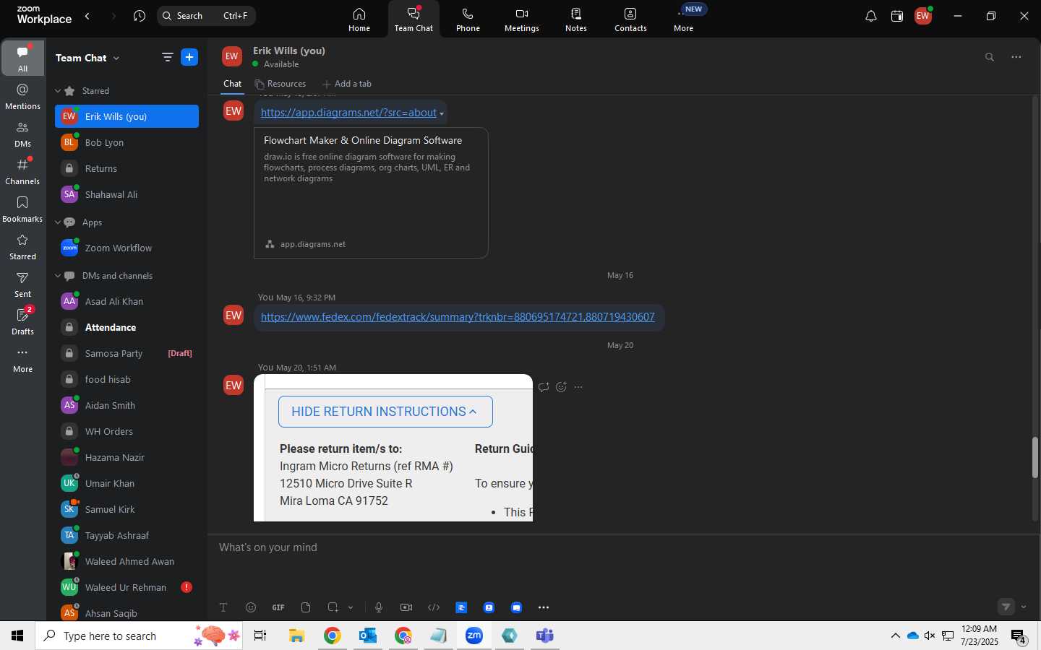Open message options beside reaction icon
The height and width of the screenshot is (650, 1041).
[578, 387]
